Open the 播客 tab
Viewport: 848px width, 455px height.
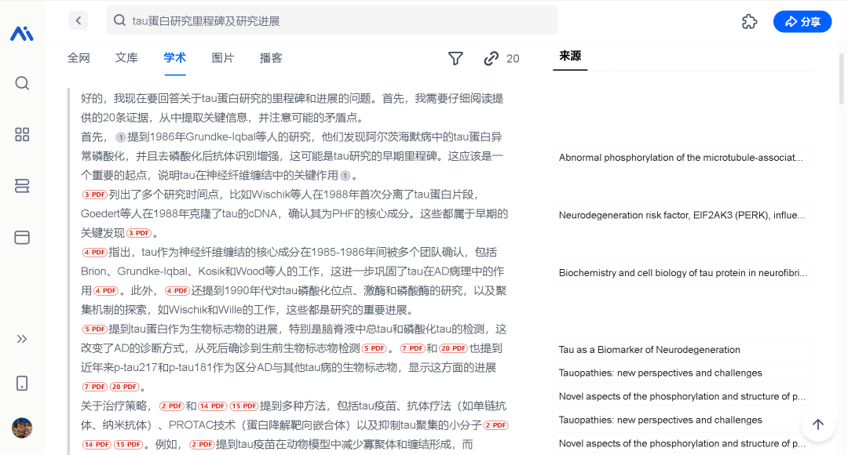pos(271,58)
